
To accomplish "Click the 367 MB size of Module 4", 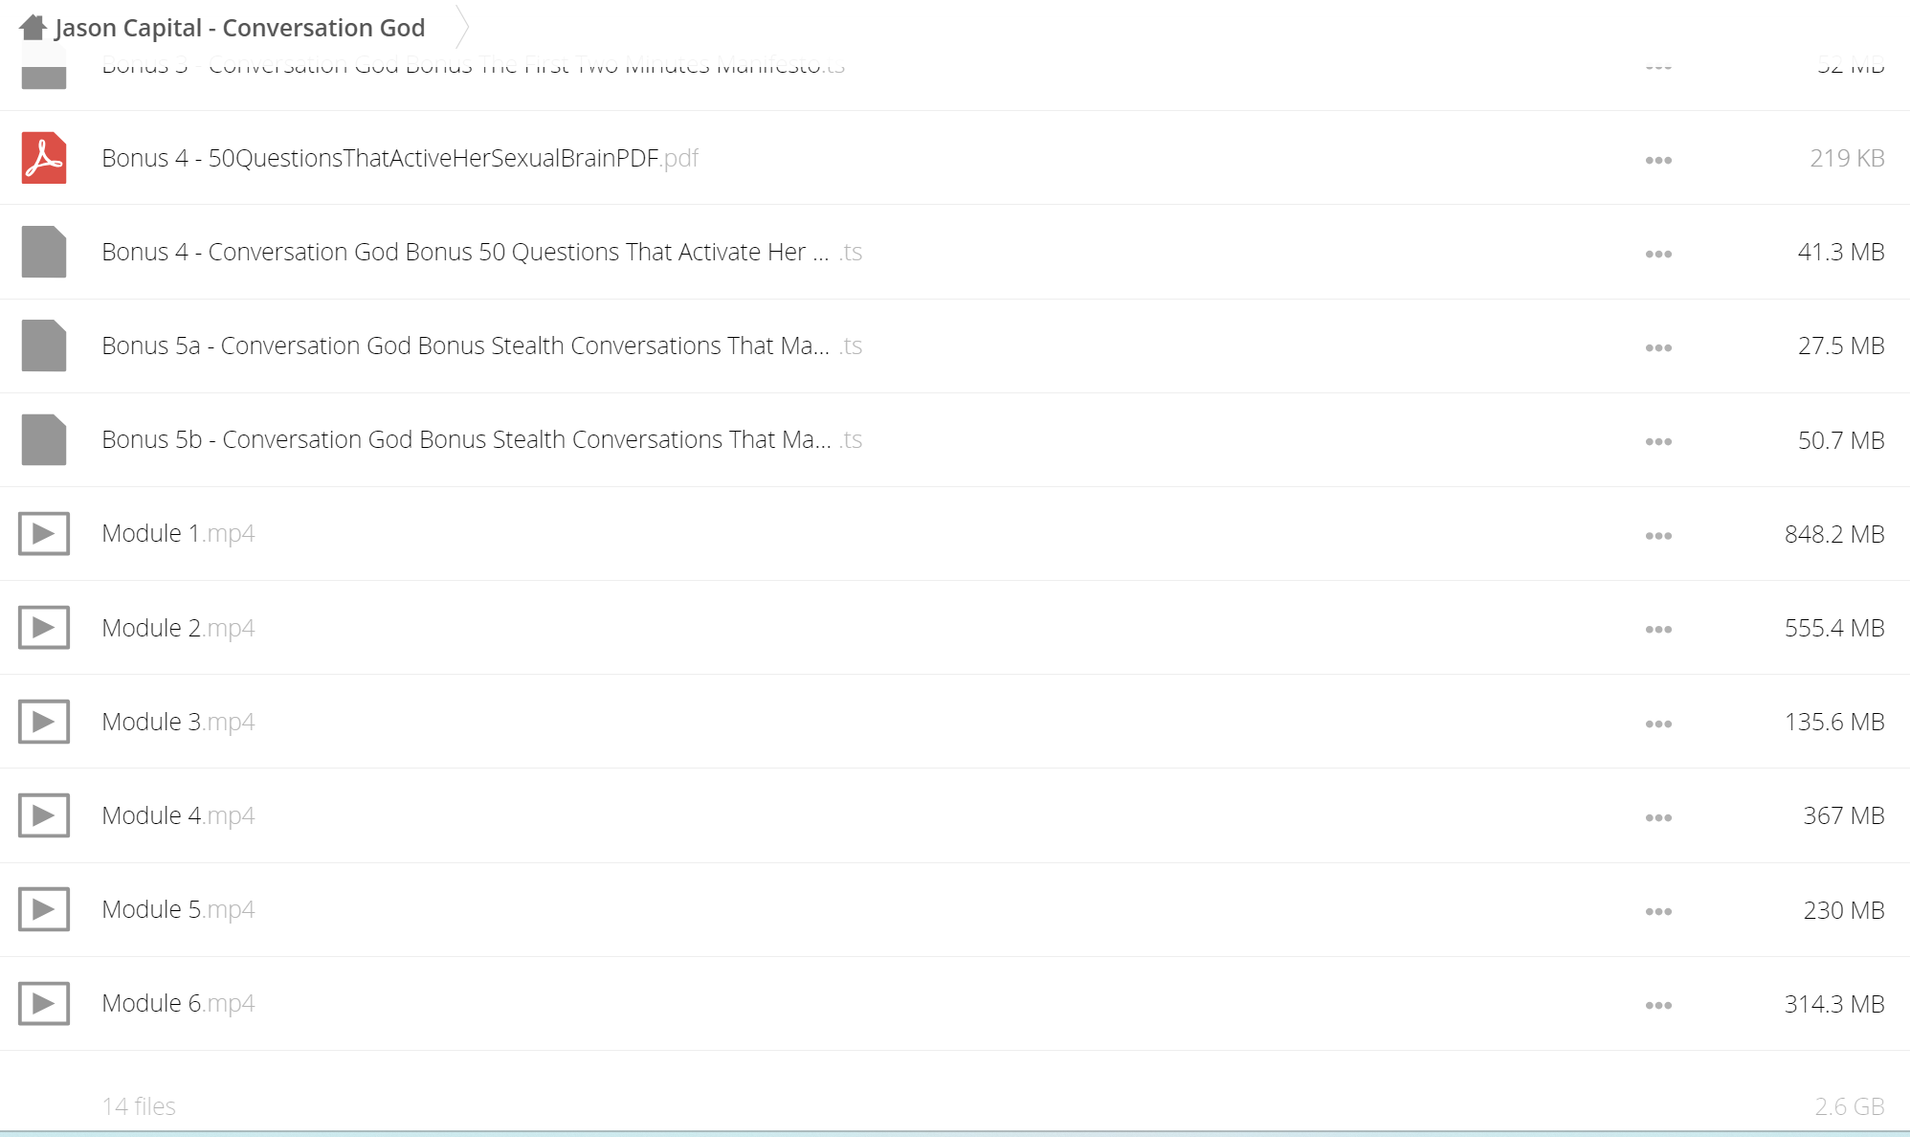I will [x=1844, y=815].
